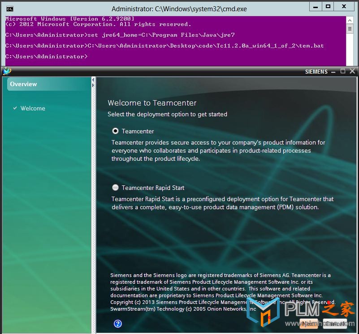359x334 pixels.
Task: Select the Teamcenter deployment radio button
Action: tap(115, 131)
